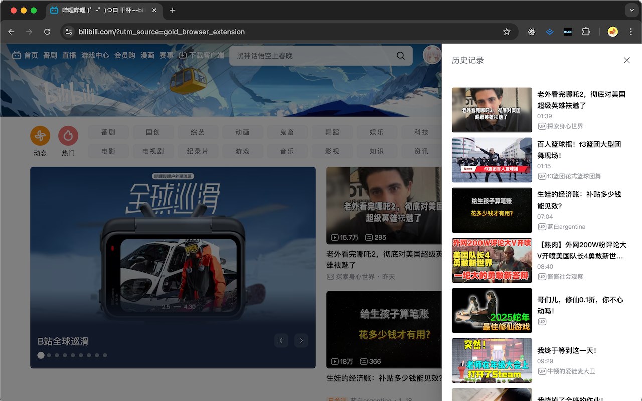
Task: Open homepage video thumbnail 给生孩子算笔账
Action: tap(384, 330)
